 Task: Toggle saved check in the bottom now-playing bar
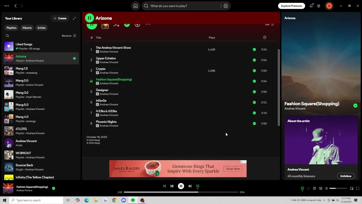point(53,188)
